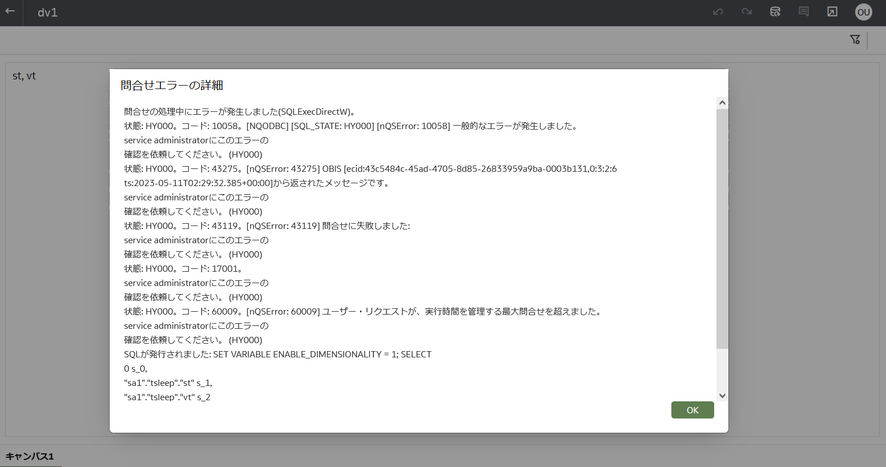Click the redo icon in header
This screenshot has width=886, height=467.
[x=747, y=12]
